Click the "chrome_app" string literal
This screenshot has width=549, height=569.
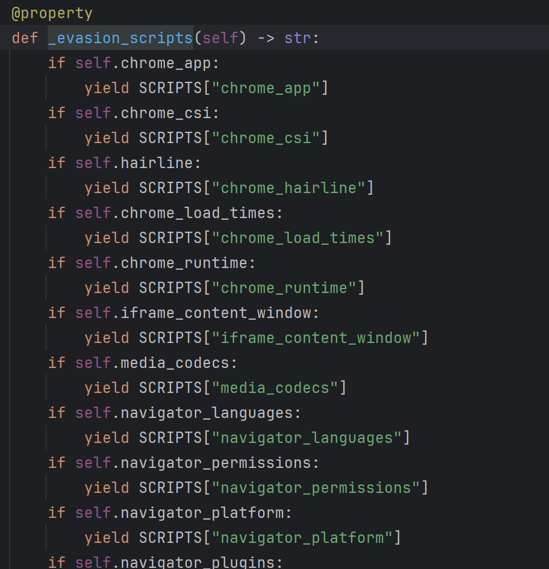pyautogui.click(x=266, y=88)
